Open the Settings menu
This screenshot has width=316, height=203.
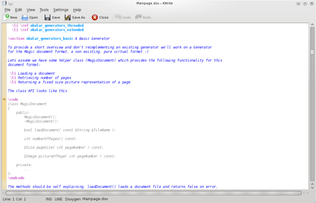tap(61, 10)
